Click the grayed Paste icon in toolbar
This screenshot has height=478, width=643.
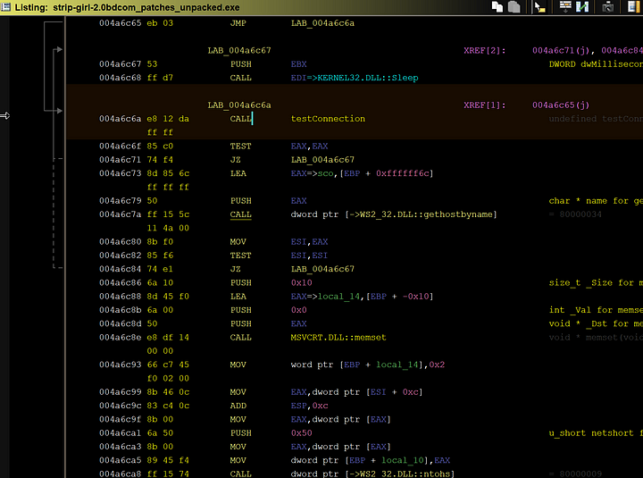pos(514,7)
